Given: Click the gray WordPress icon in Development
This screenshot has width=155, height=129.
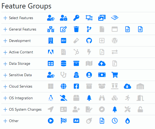Looking at the screenshot, I should [115, 41].
